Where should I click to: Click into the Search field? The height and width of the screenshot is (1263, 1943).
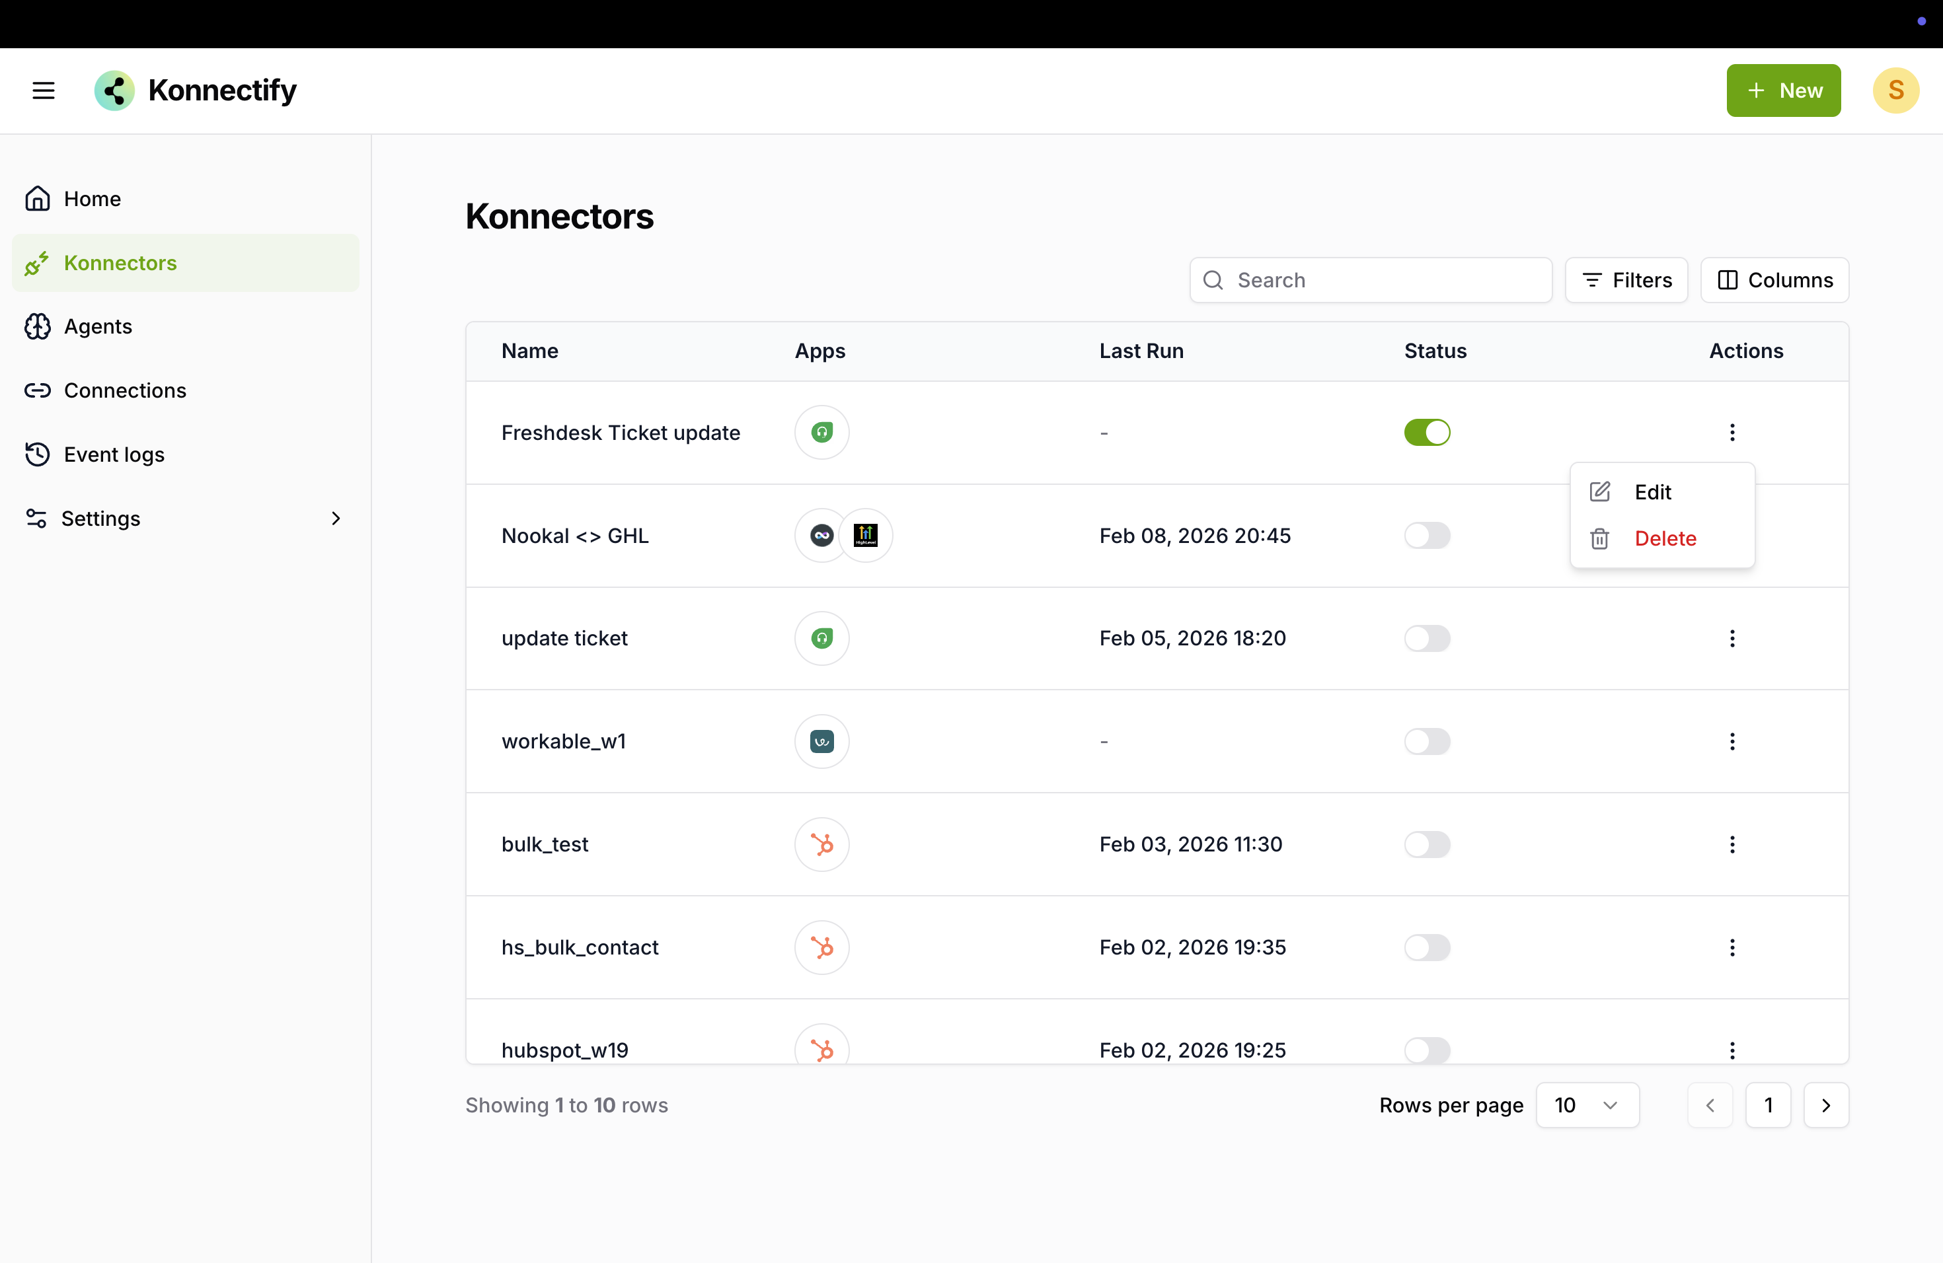point(1380,280)
